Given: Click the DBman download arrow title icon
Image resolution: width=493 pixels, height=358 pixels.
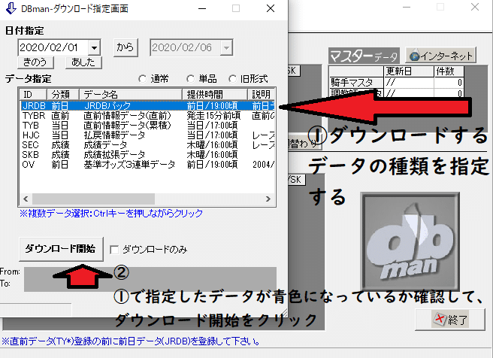Looking at the screenshot, I should [11, 8].
